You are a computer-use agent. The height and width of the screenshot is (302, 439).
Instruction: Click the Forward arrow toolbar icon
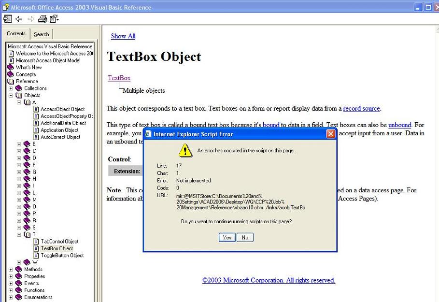point(31,19)
